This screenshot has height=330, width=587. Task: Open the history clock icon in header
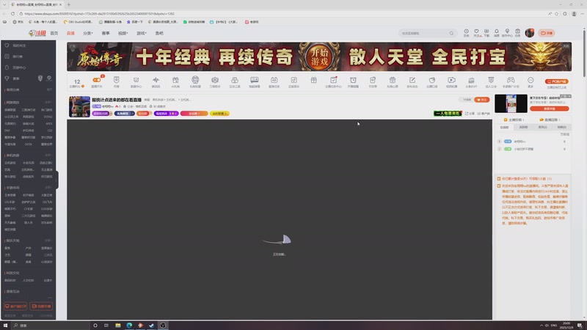point(466,32)
